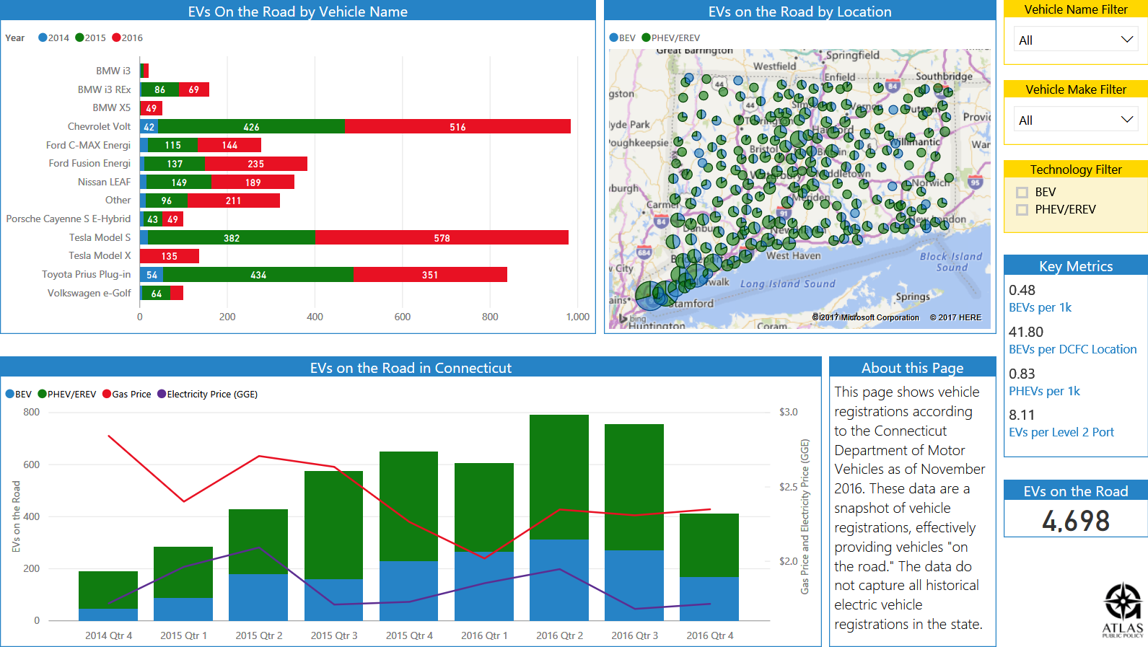This screenshot has height=647, width=1148.
Task: Select the Chevrolet Volt 2016 bar showing 516
Action: (x=457, y=126)
